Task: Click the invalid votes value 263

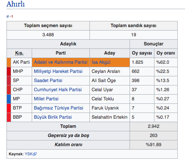Action: tap(154, 135)
